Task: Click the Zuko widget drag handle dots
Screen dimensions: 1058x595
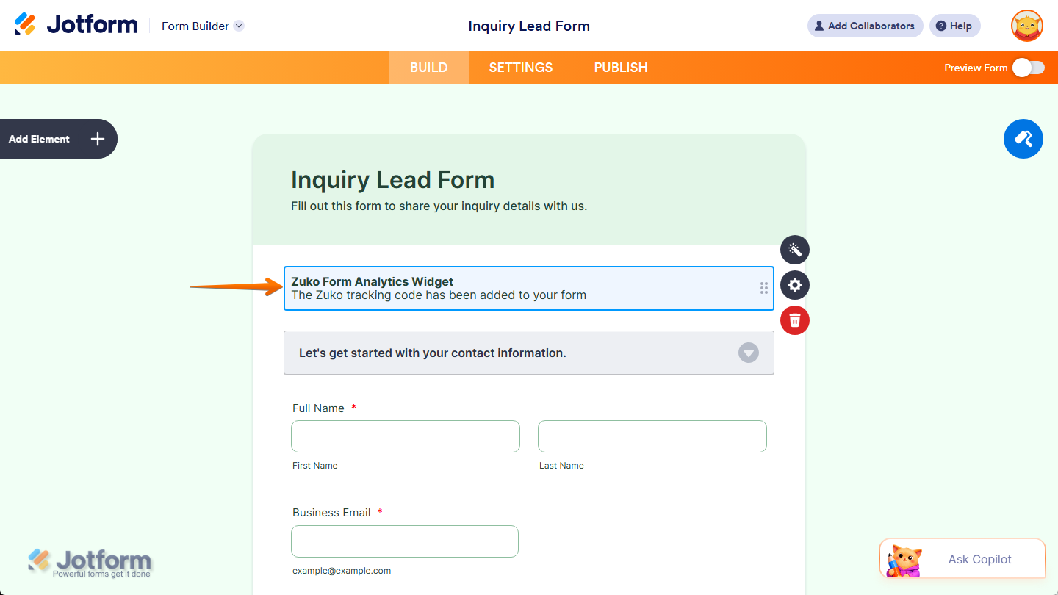Action: 763,288
